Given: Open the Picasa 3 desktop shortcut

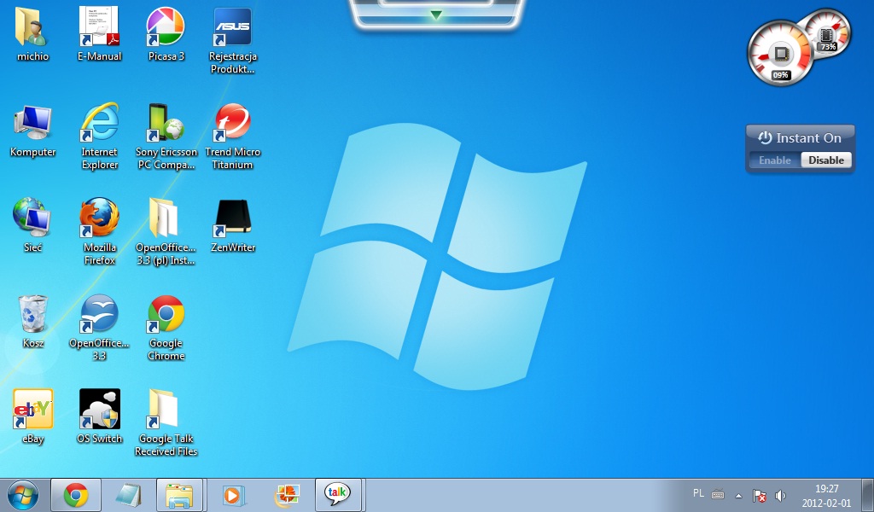Looking at the screenshot, I should 166,29.
